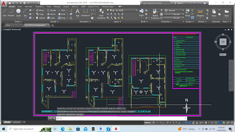Click Sign In to Autodesk account

click(179, 3)
